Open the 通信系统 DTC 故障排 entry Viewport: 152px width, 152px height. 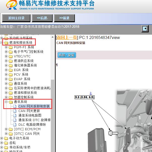click(35, 120)
